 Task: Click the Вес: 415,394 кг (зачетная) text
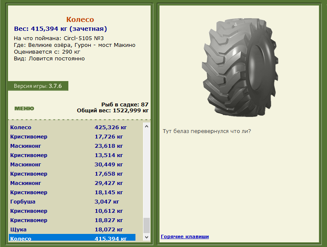point(60,29)
